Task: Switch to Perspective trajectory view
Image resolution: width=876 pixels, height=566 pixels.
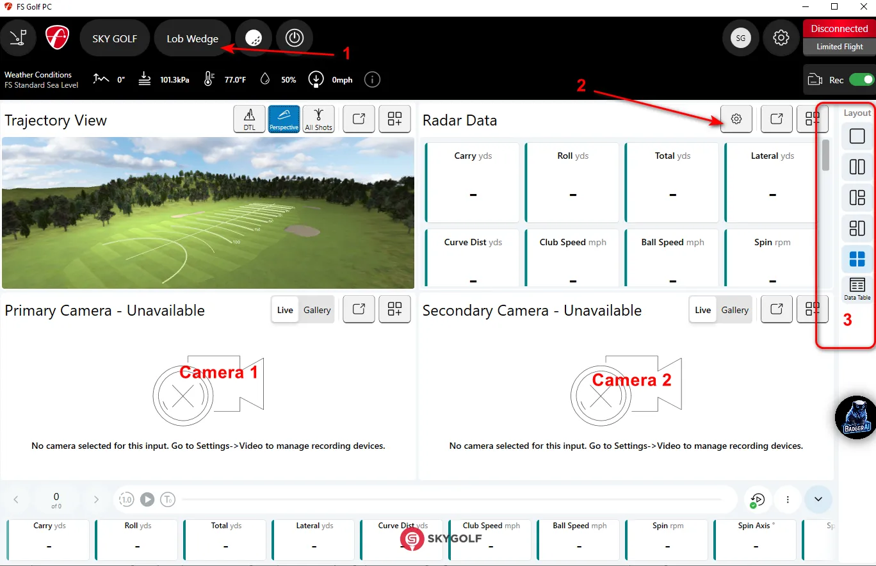Action: pyautogui.click(x=284, y=118)
